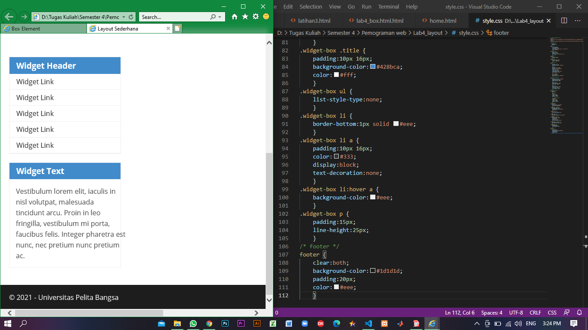Click the favorites star icon in Internet Explorer
The width and height of the screenshot is (588, 330).
click(245, 16)
